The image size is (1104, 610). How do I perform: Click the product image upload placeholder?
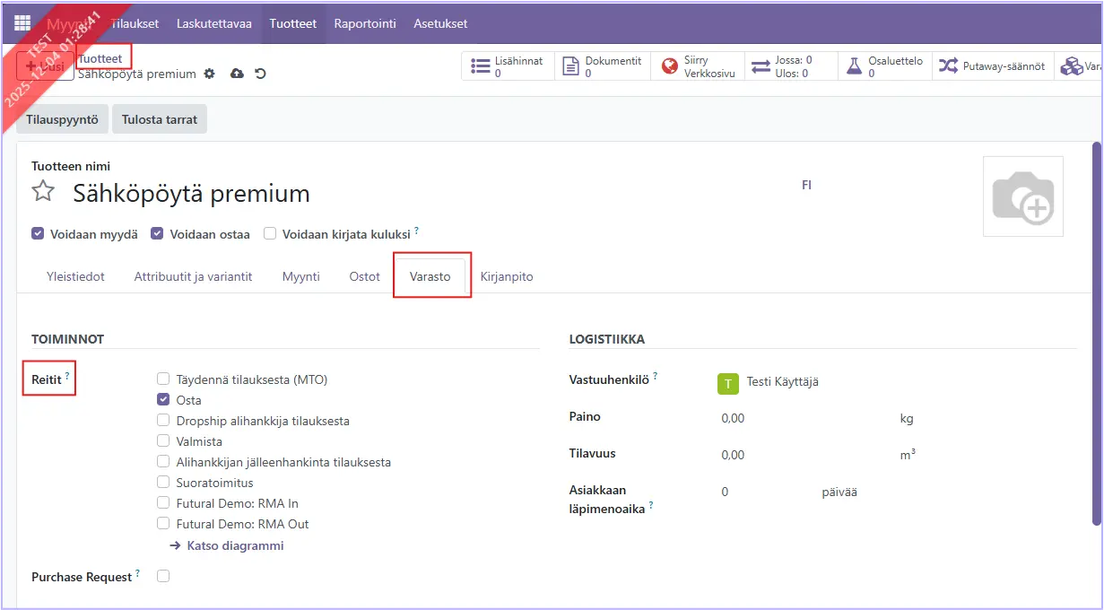[1022, 196]
